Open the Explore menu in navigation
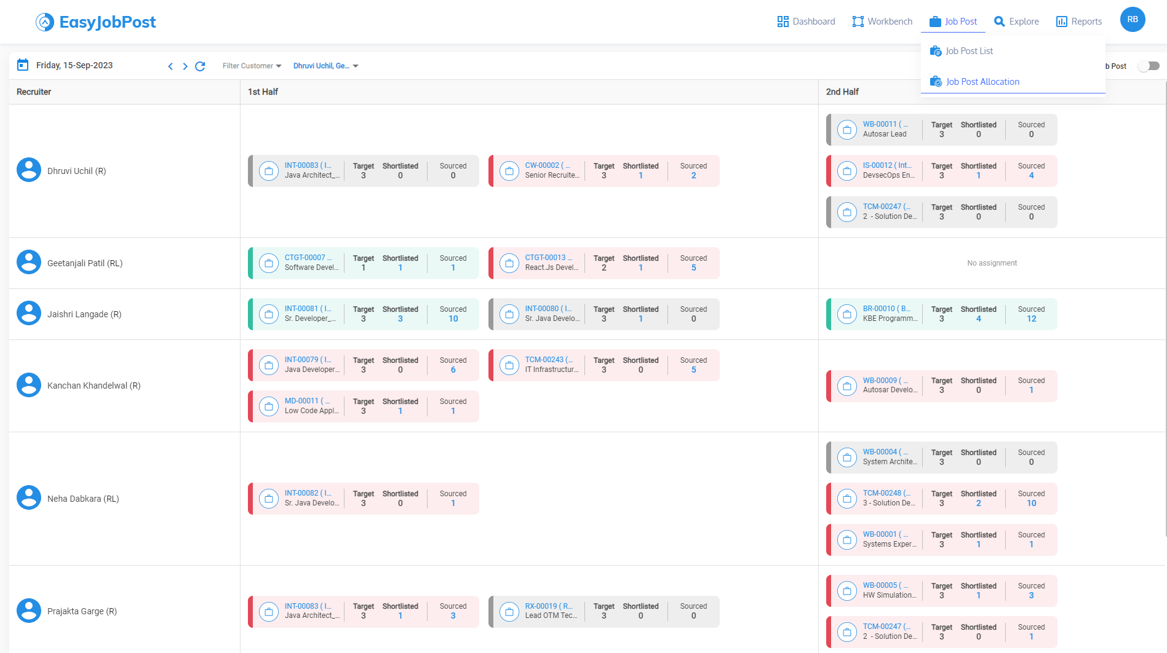The image size is (1167, 653). 1016,22
